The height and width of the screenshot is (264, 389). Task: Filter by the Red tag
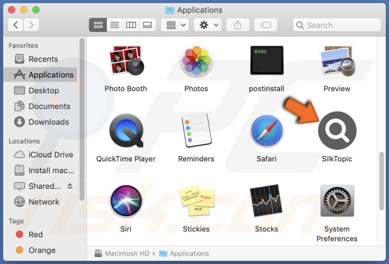(41, 235)
